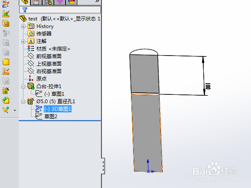Viewport: 251px width, 188px height.
Task: Collapse the feature tree panel with splitter arrows
Action: [103, 166]
